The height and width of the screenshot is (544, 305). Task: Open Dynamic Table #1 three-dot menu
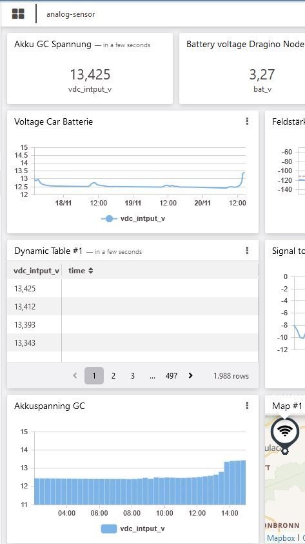(x=247, y=250)
